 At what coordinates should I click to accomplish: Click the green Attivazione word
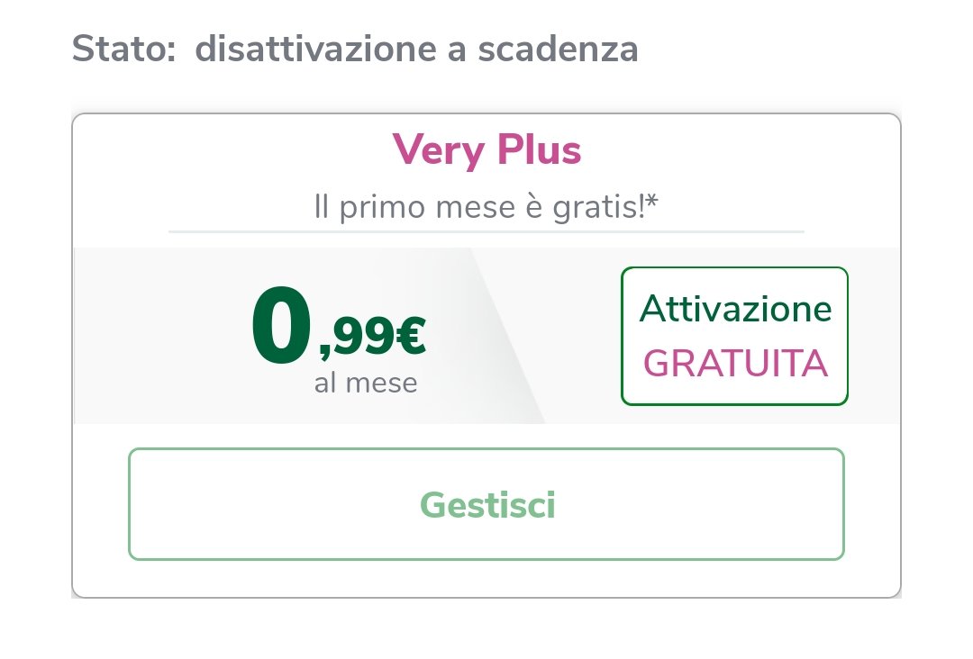click(735, 309)
